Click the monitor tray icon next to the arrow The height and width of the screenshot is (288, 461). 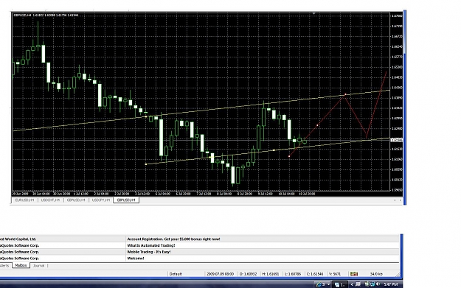pos(358,284)
